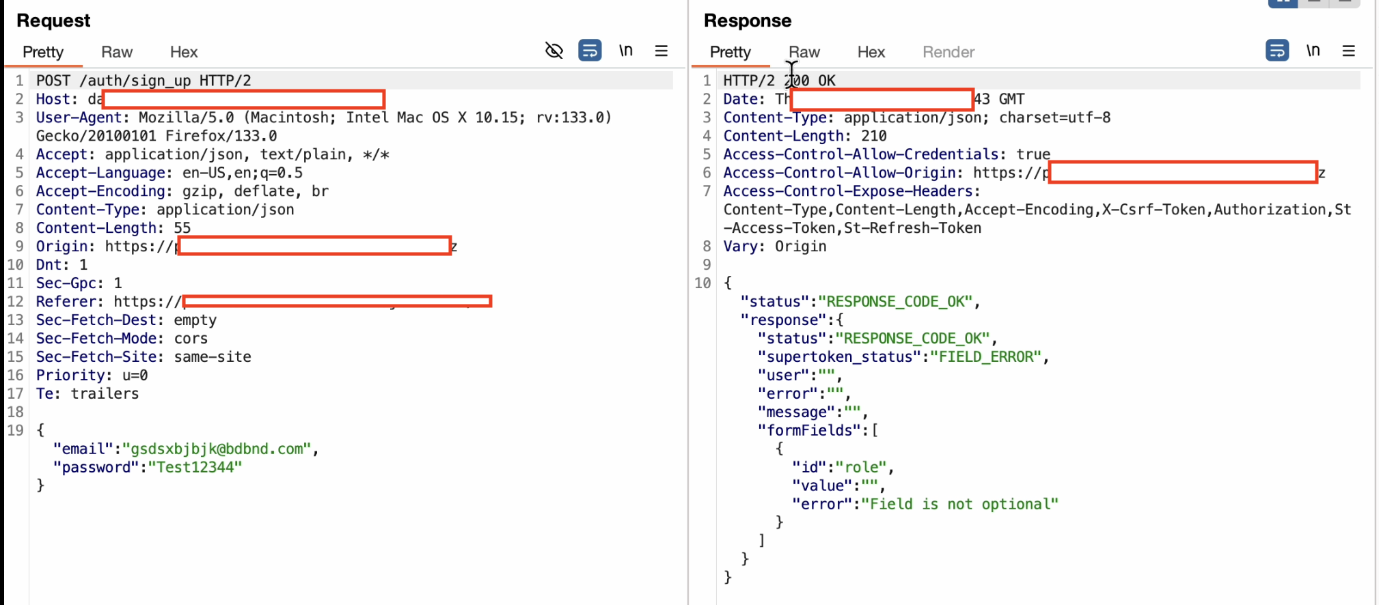This screenshot has width=1379, height=605.
Task: Click the Accept-Language header line
Action: point(169,173)
